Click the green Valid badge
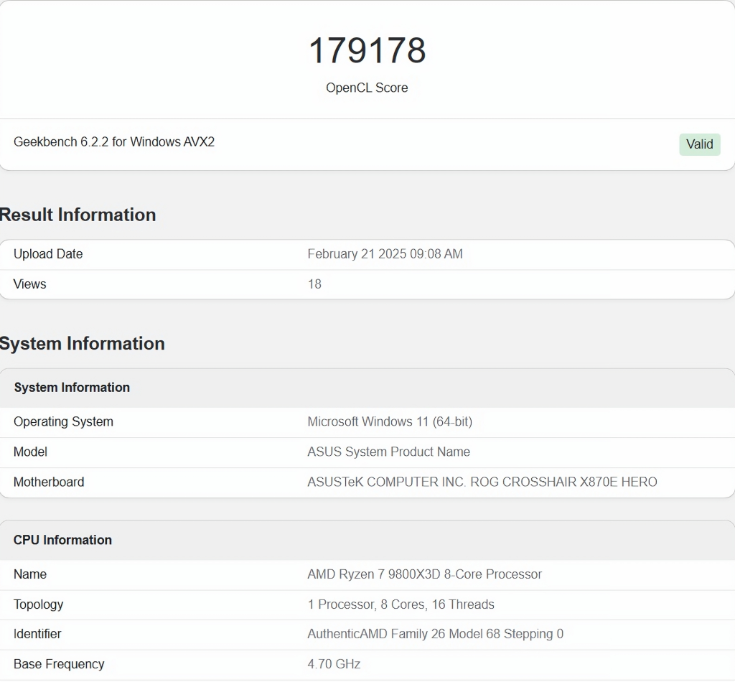 coord(699,144)
